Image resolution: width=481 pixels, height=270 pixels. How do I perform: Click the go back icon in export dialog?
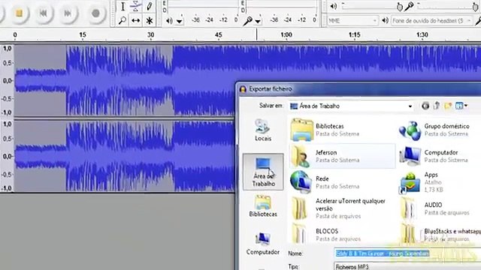point(425,106)
